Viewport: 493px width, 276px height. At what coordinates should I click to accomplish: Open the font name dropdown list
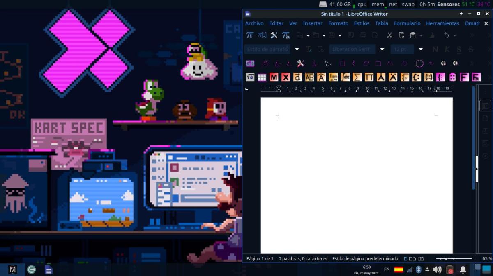point(382,49)
